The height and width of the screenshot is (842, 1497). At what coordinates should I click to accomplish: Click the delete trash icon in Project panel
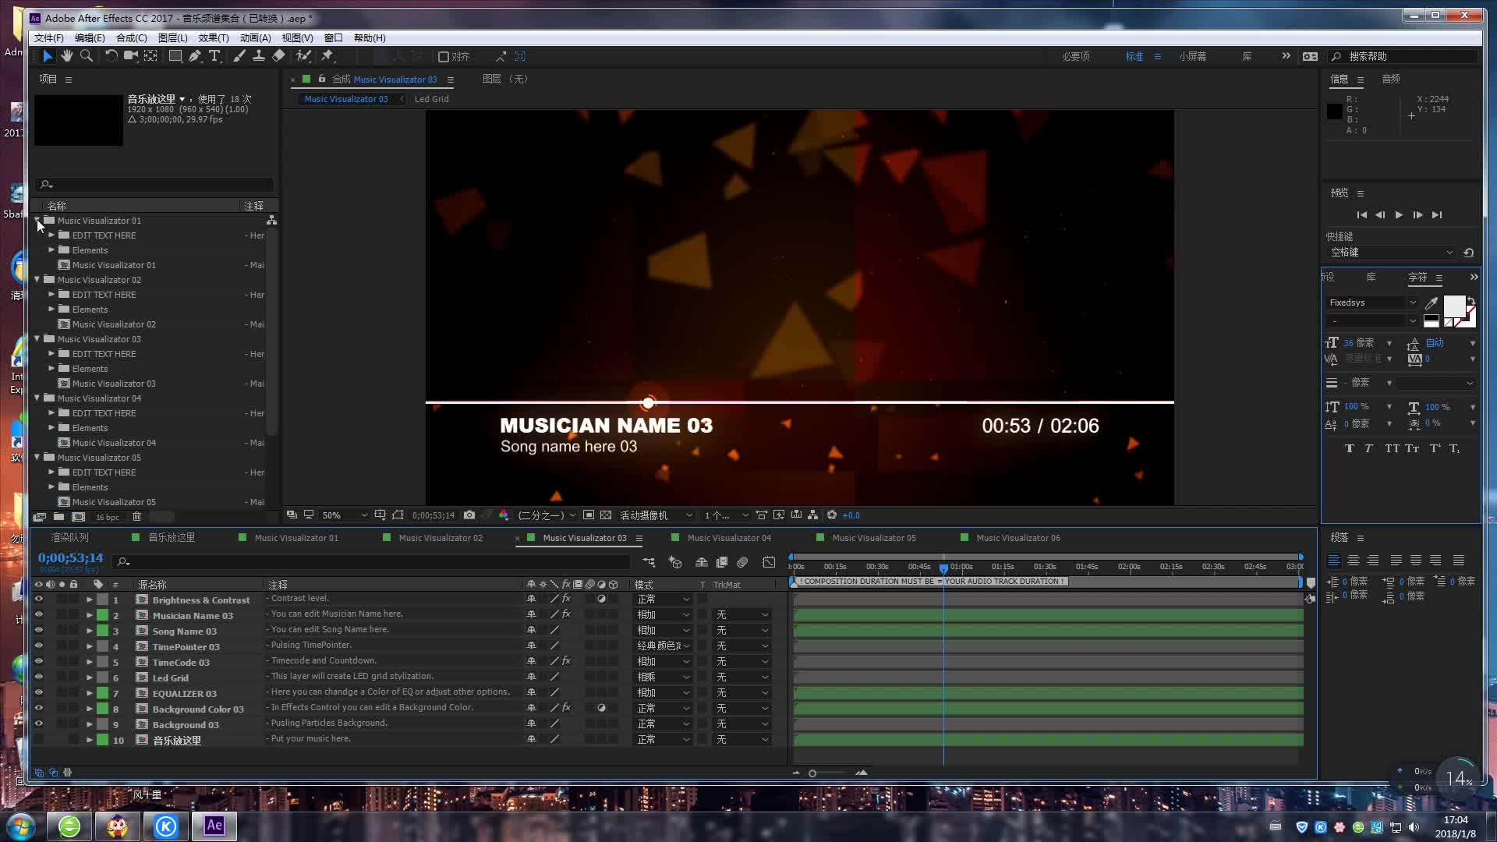click(136, 517)
